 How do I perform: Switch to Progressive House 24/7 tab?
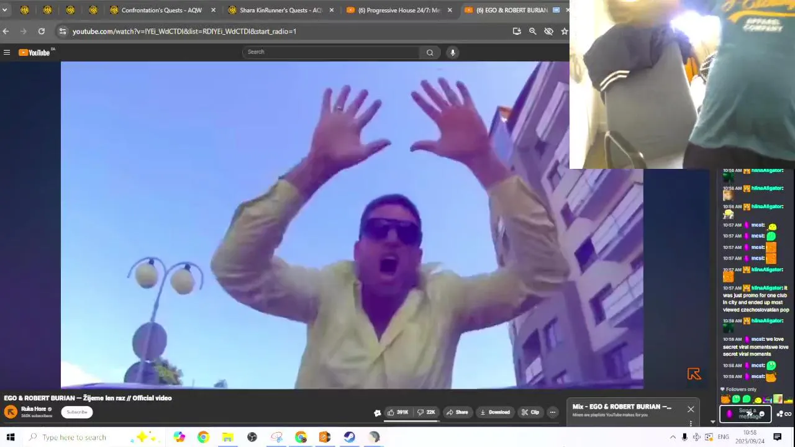pyautogui.click(x=397, y=10)
